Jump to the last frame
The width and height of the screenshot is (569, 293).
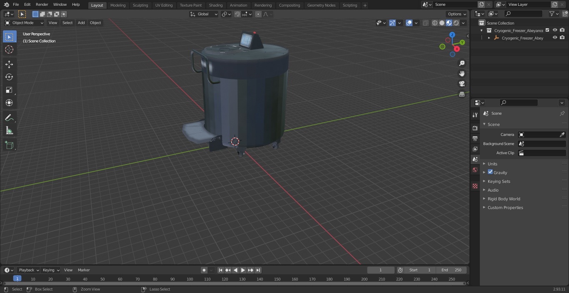258,270
